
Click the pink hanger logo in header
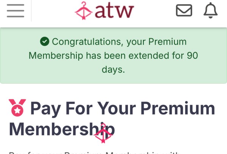(x=84, y=11)
